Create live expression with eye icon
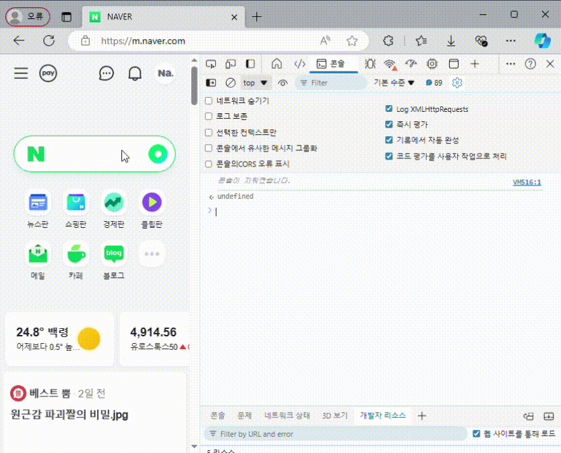The image size is (561, 453). coord(283,83)
